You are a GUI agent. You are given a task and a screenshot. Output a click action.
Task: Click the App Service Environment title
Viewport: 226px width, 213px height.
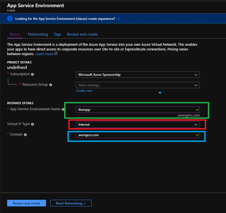tap(36, 6)
